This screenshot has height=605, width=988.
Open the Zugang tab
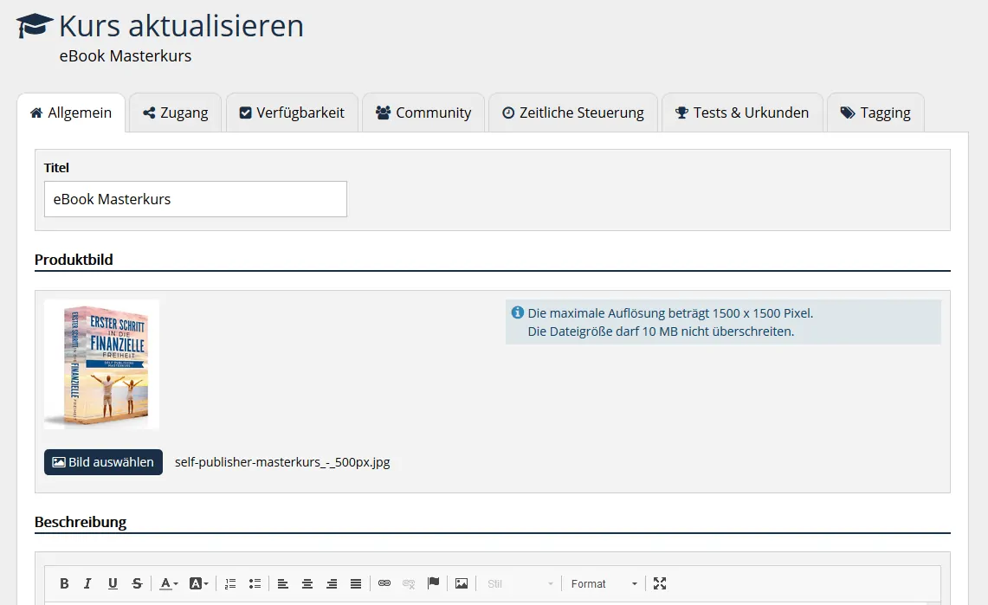tap(175, 113)
